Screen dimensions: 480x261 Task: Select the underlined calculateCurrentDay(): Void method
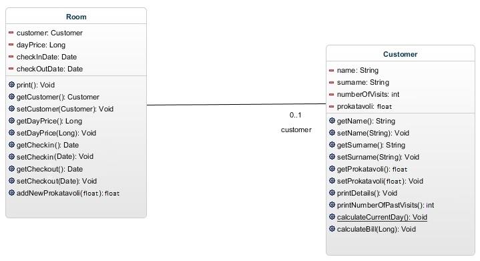click(382, 217)
